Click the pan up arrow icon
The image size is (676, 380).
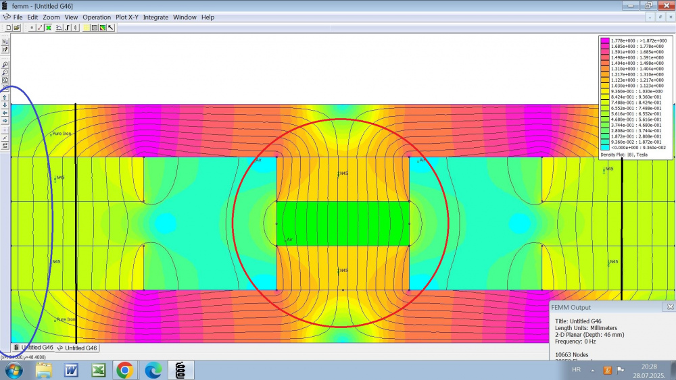(x=5, y=97)
